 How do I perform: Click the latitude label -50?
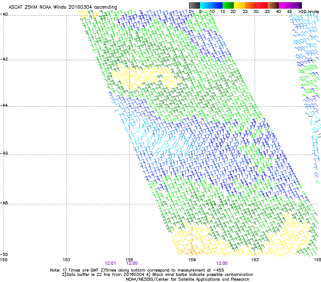click(x=4, y=254)
